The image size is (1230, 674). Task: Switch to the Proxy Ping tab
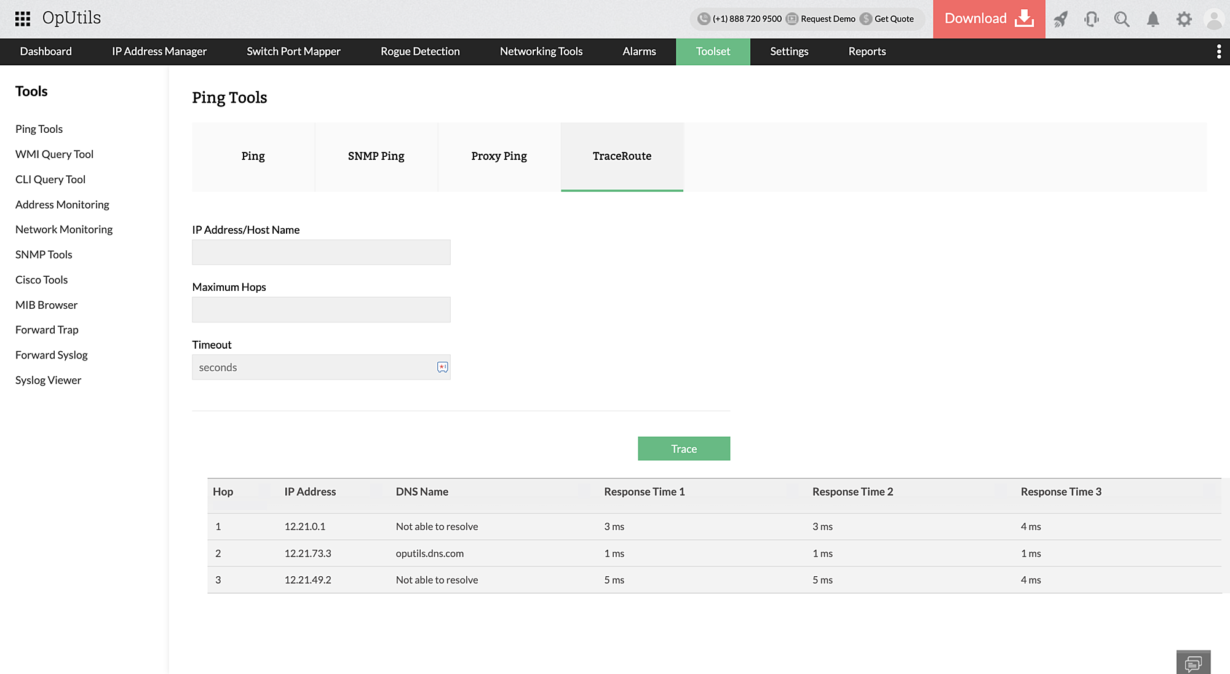(x=499, y=156)
